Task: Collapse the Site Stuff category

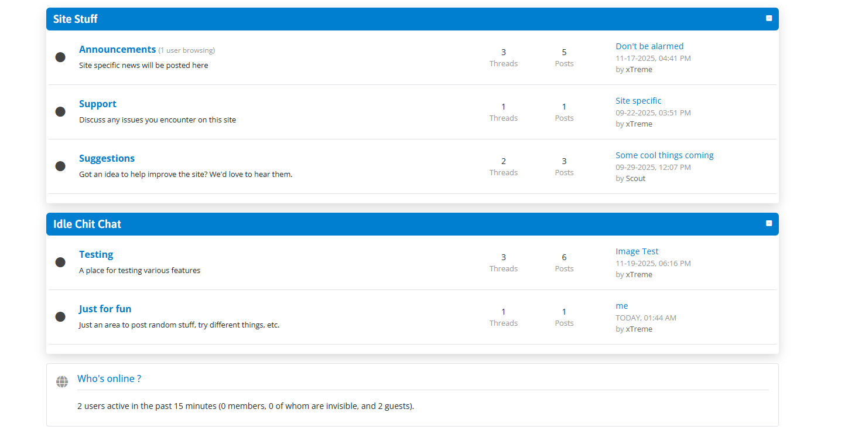Action: click(x=769, y=18)
